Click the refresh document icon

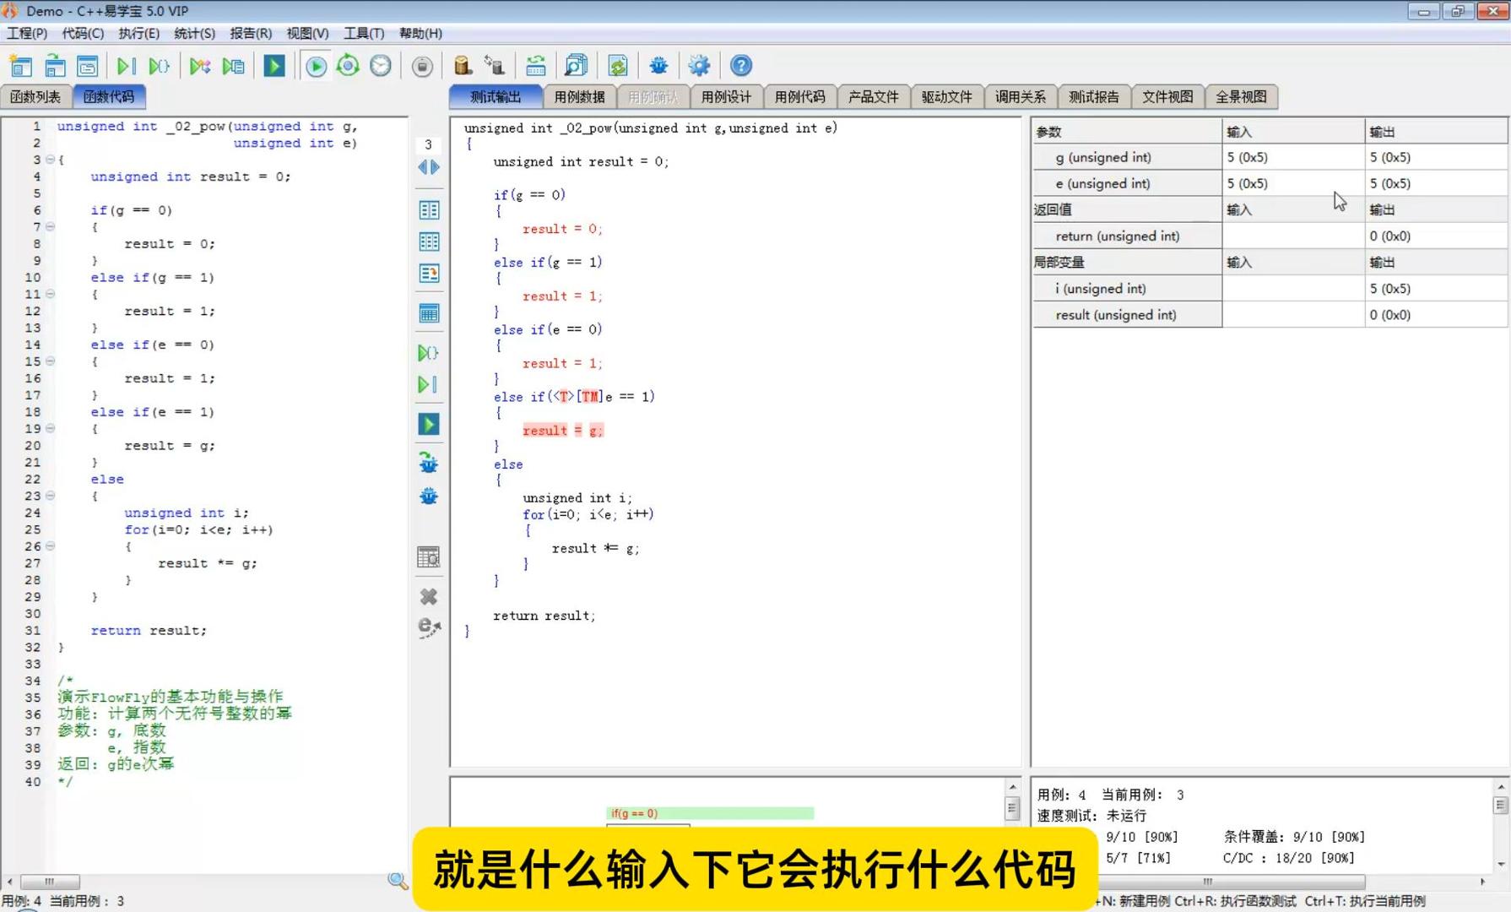pyautogui.click(x=618, y=66)
